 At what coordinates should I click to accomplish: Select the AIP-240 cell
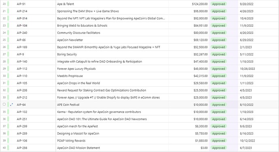[22, 33]
